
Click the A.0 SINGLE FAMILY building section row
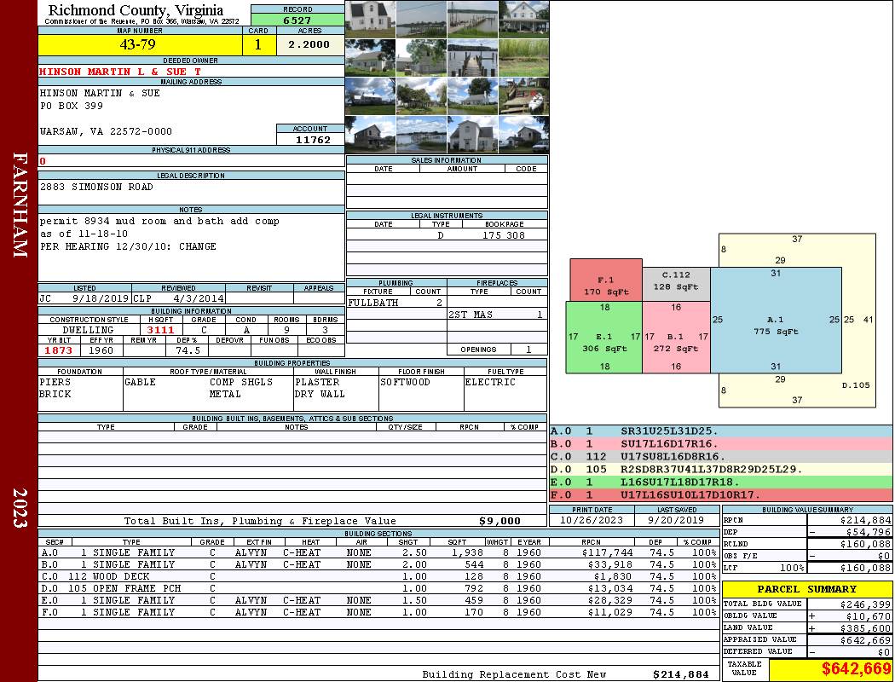(x=378, y=552)
